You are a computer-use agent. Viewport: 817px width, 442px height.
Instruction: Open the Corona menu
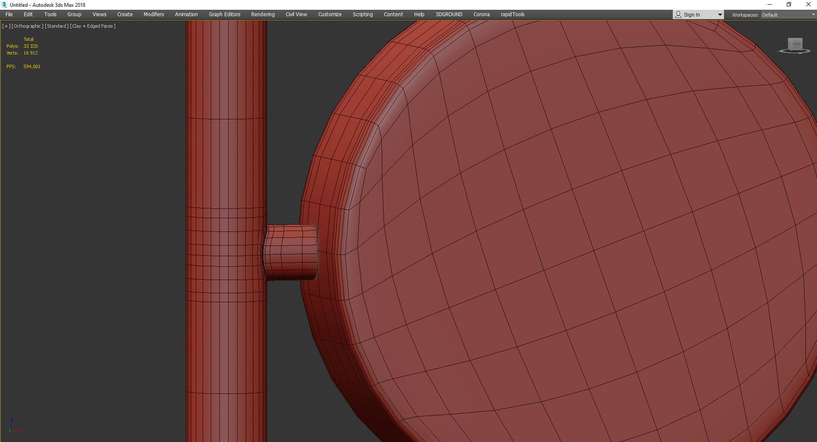[482, 14]
